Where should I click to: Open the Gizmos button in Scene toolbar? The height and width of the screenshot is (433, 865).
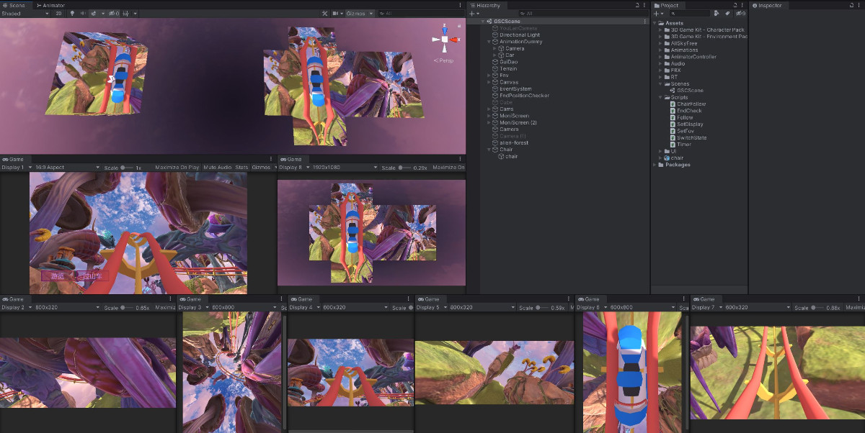pyautogui.click(x=358, y=13)
